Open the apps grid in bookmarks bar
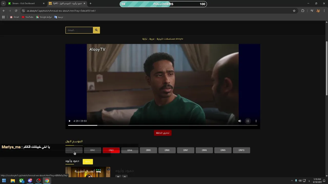Viewport: 328px width, 184px height. [x=3, y=17]
